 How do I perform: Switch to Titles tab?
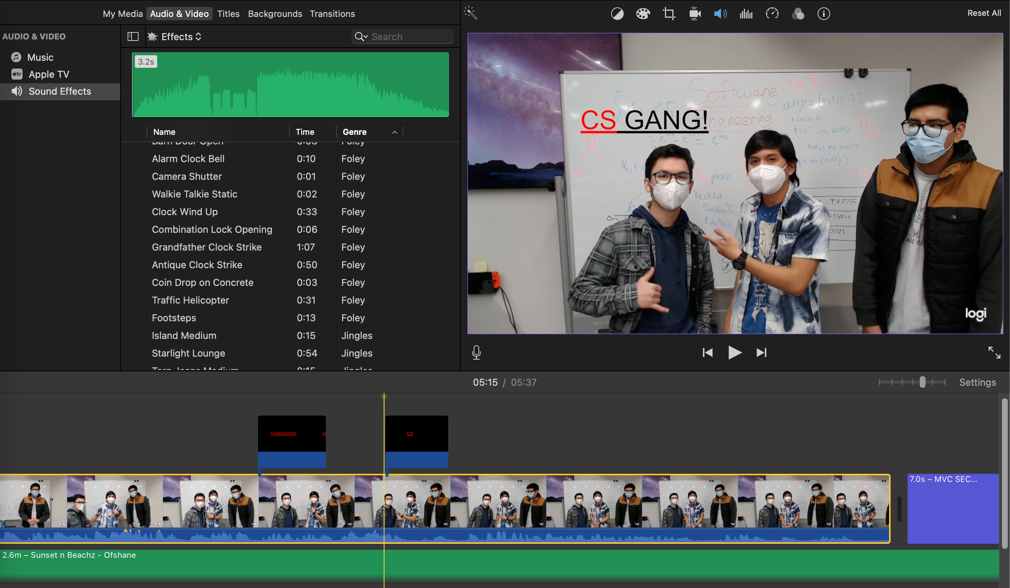228,14
